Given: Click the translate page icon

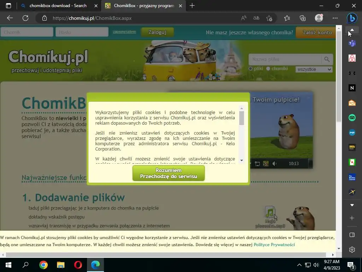Looking at the screenshot, I should coord(256,18).
